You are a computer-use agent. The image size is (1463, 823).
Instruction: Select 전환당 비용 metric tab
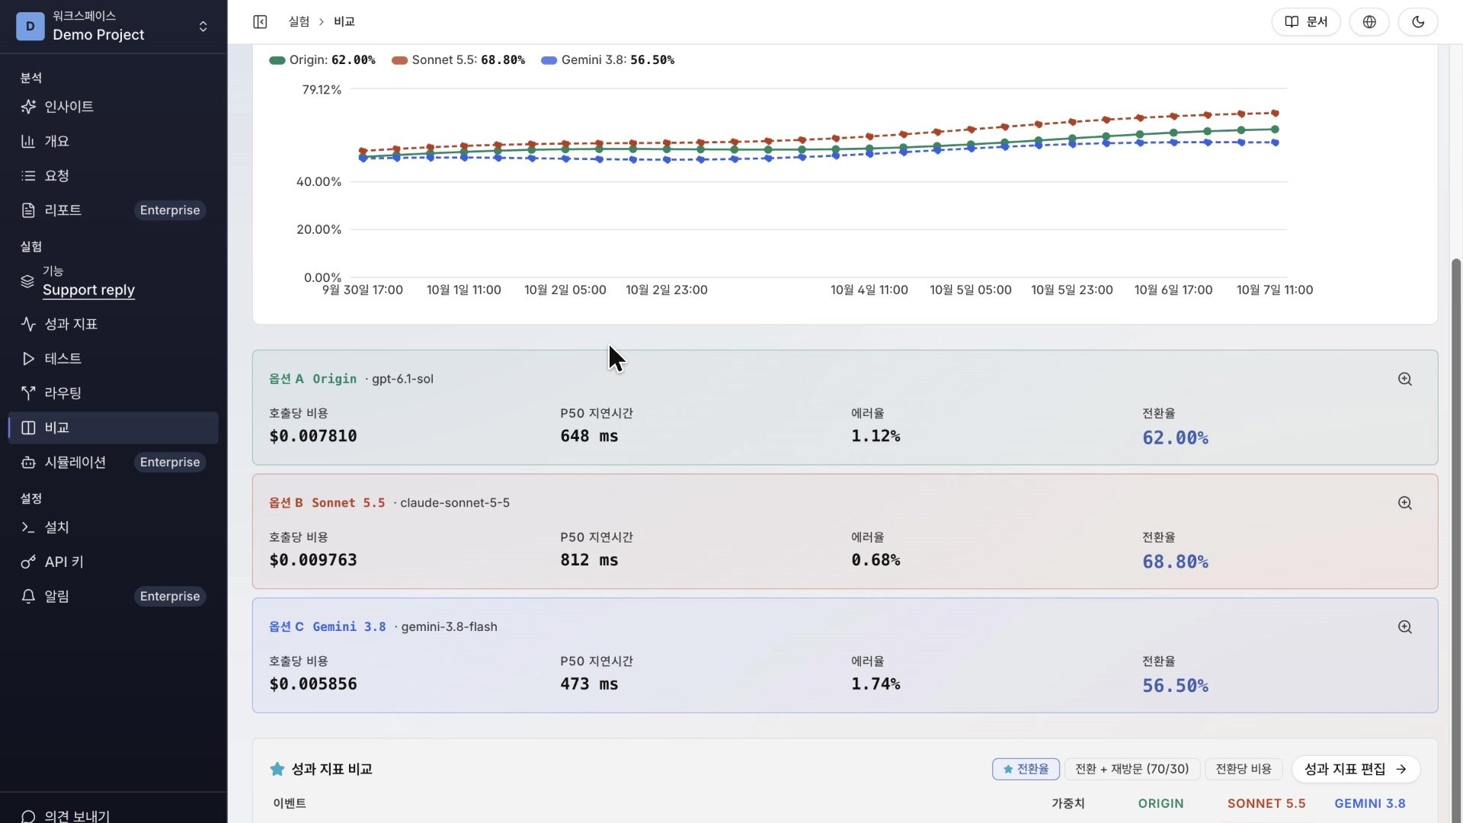pos(1244,769)
